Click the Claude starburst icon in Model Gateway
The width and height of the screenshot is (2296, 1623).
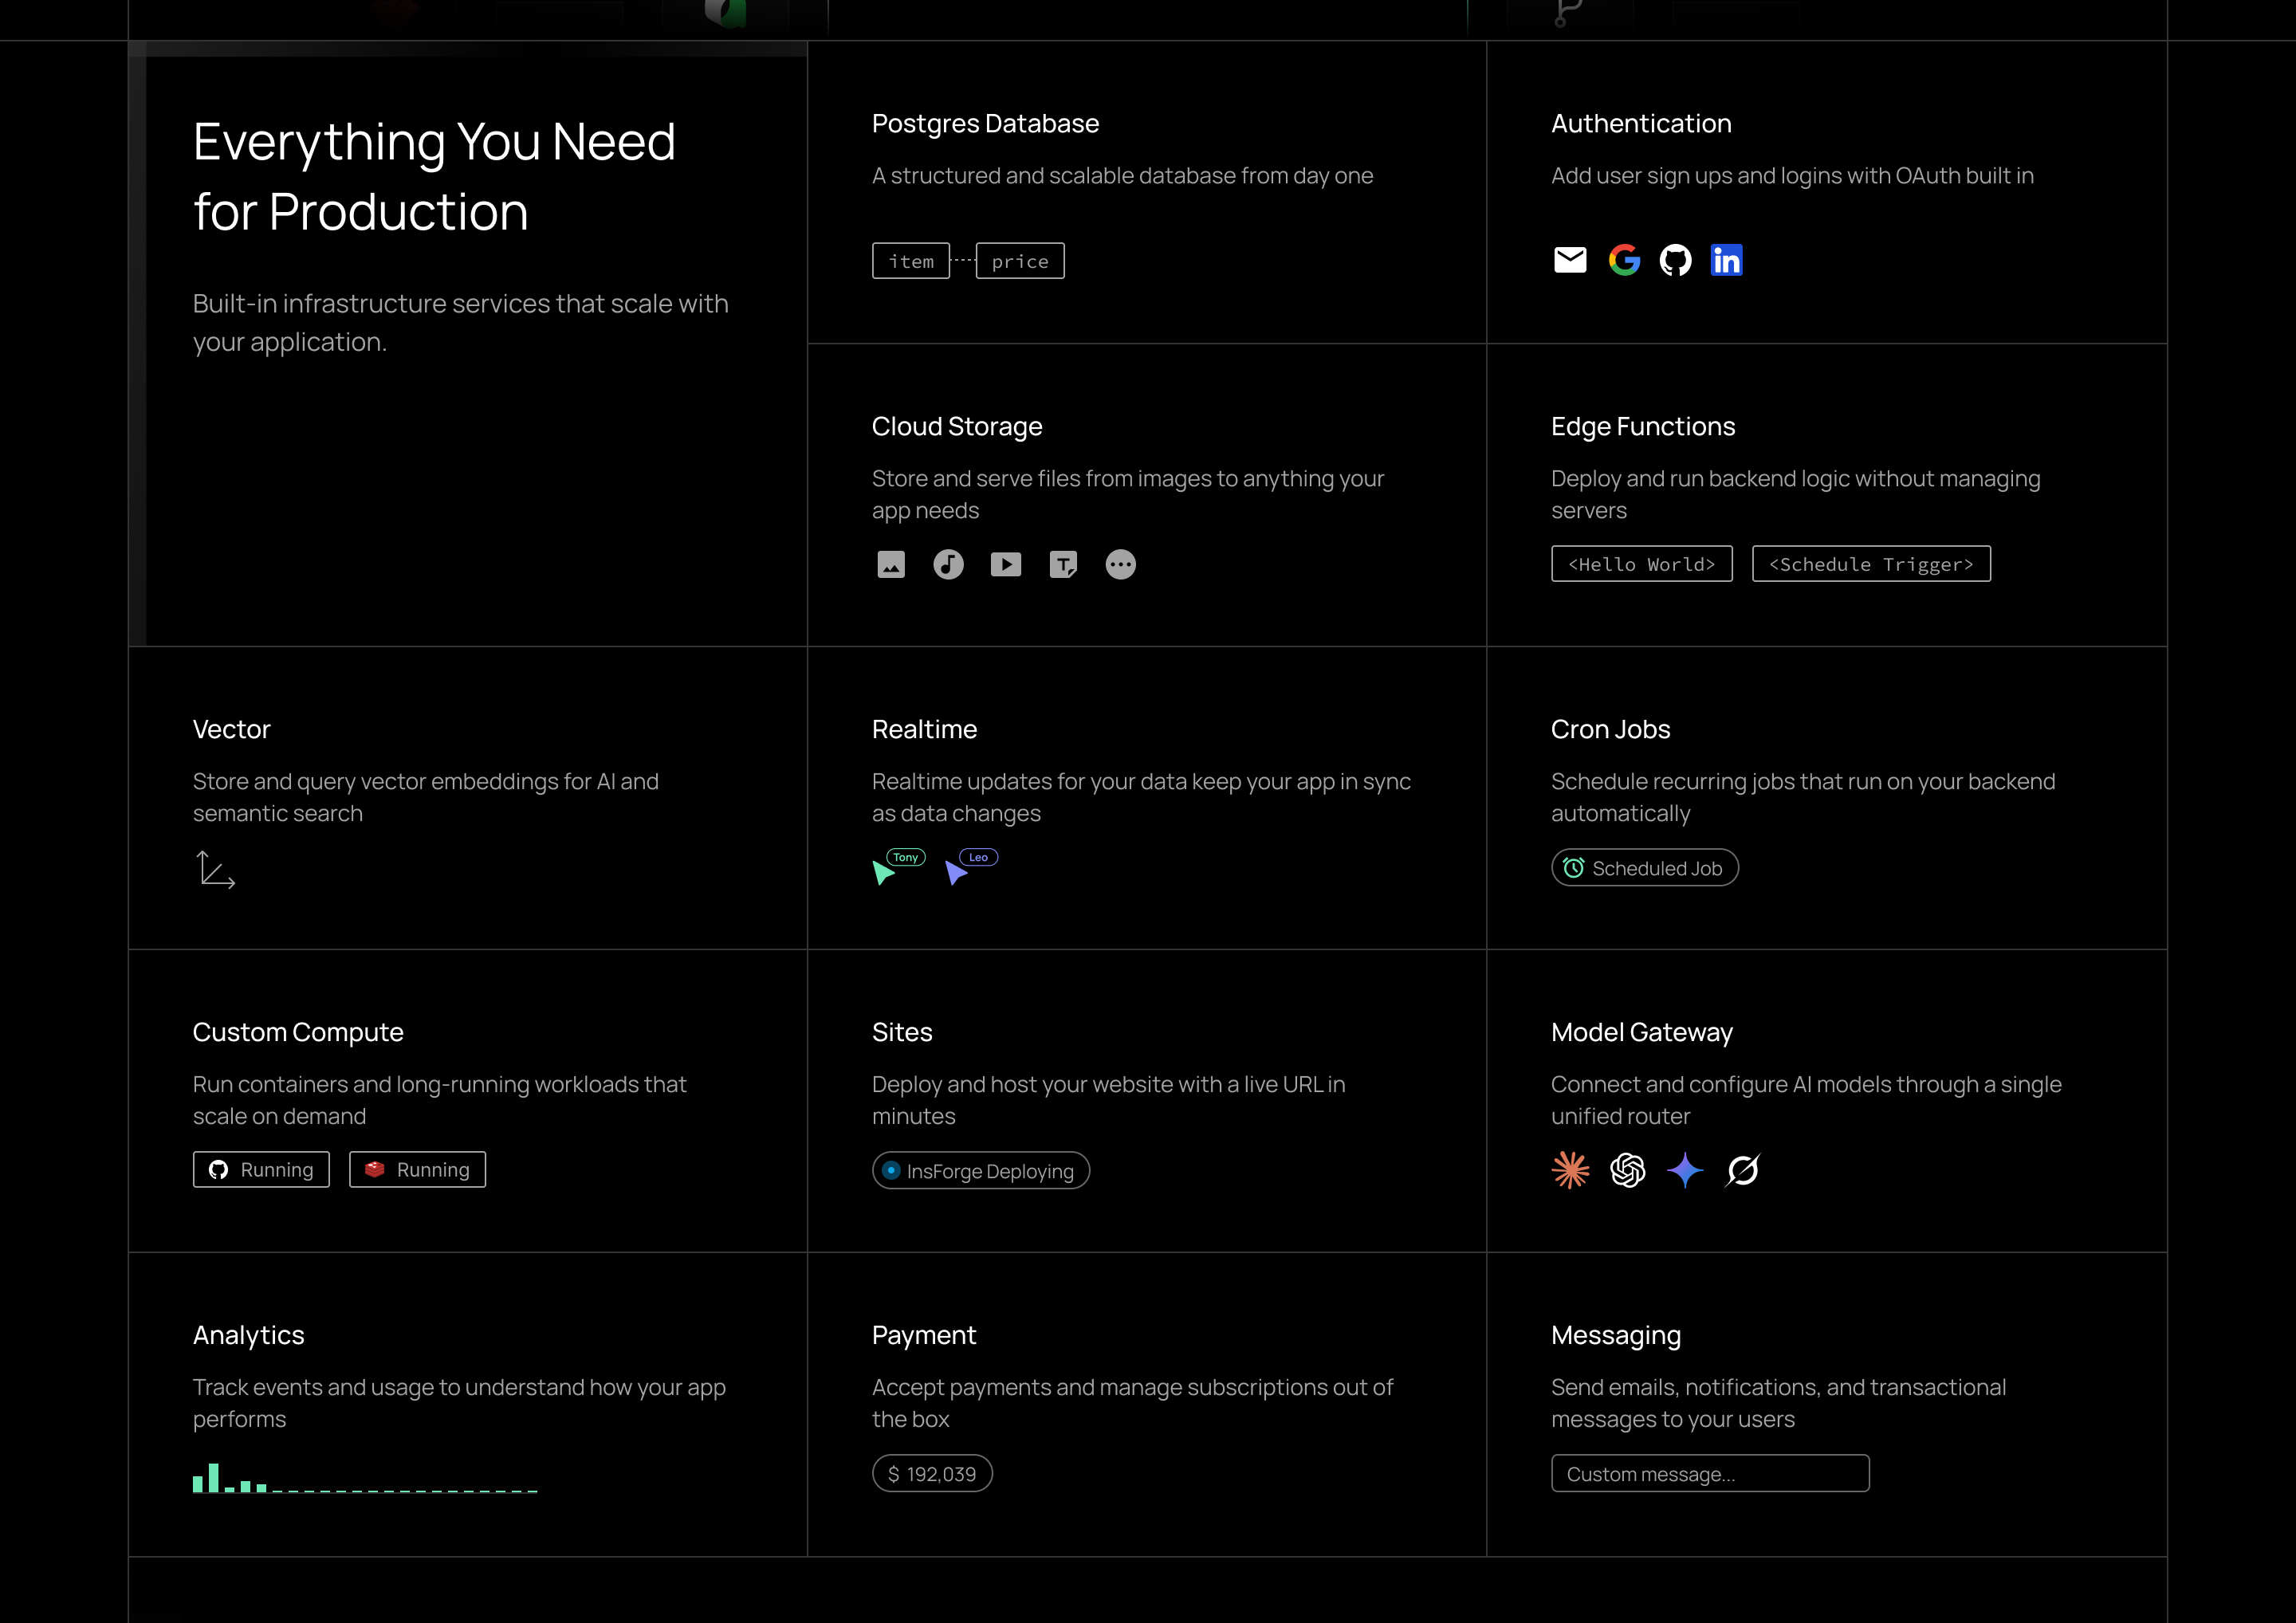click(1570, 1170)
